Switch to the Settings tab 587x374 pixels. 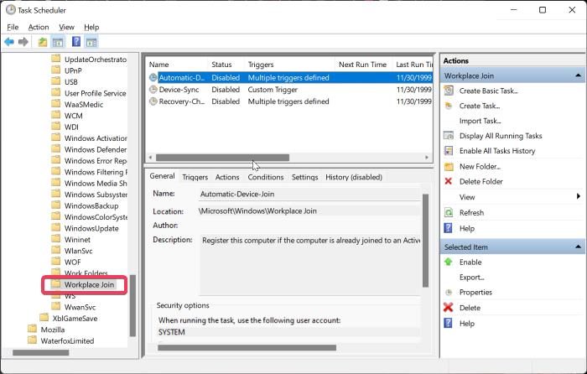304,177
